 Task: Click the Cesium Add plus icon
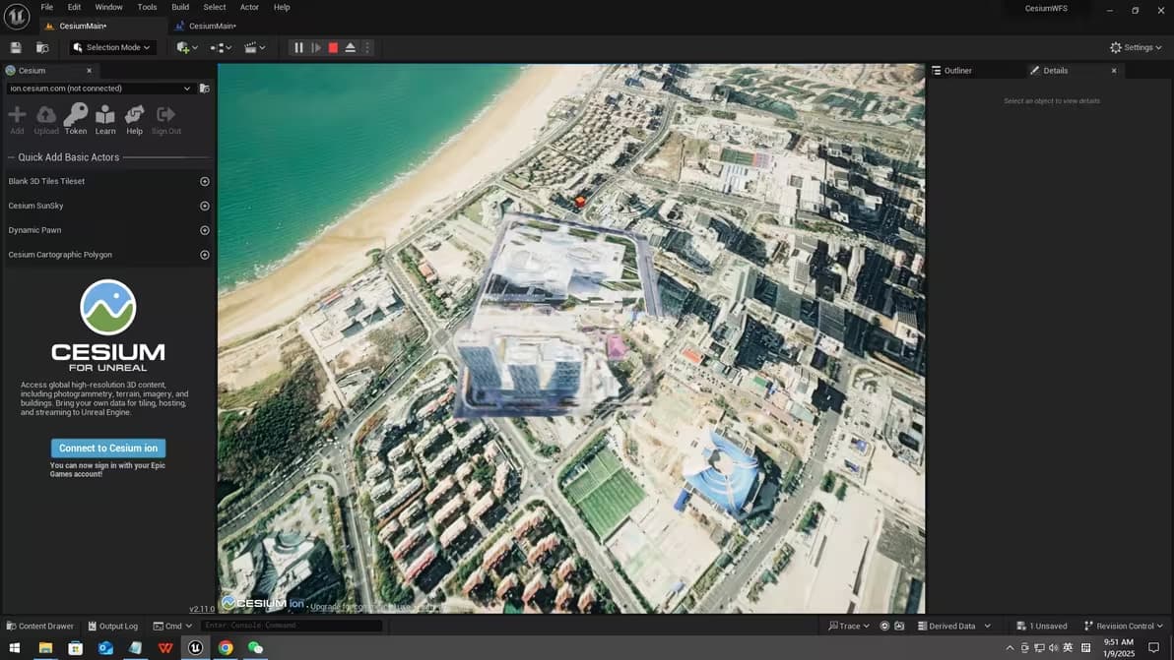(17, 119)
